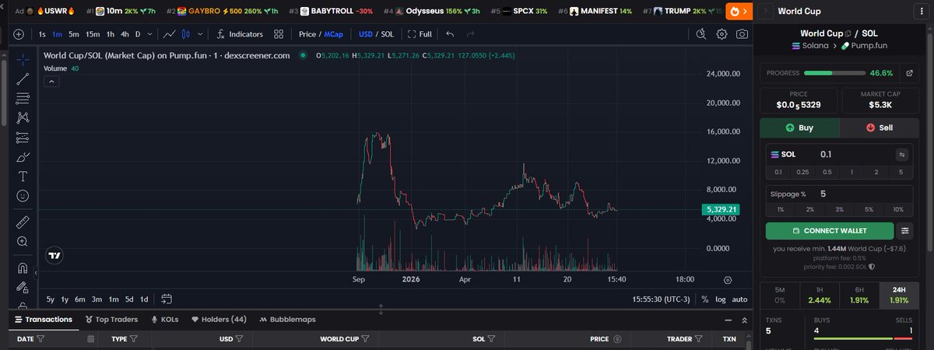Filter transactions by USD column

tap(240, 339)
